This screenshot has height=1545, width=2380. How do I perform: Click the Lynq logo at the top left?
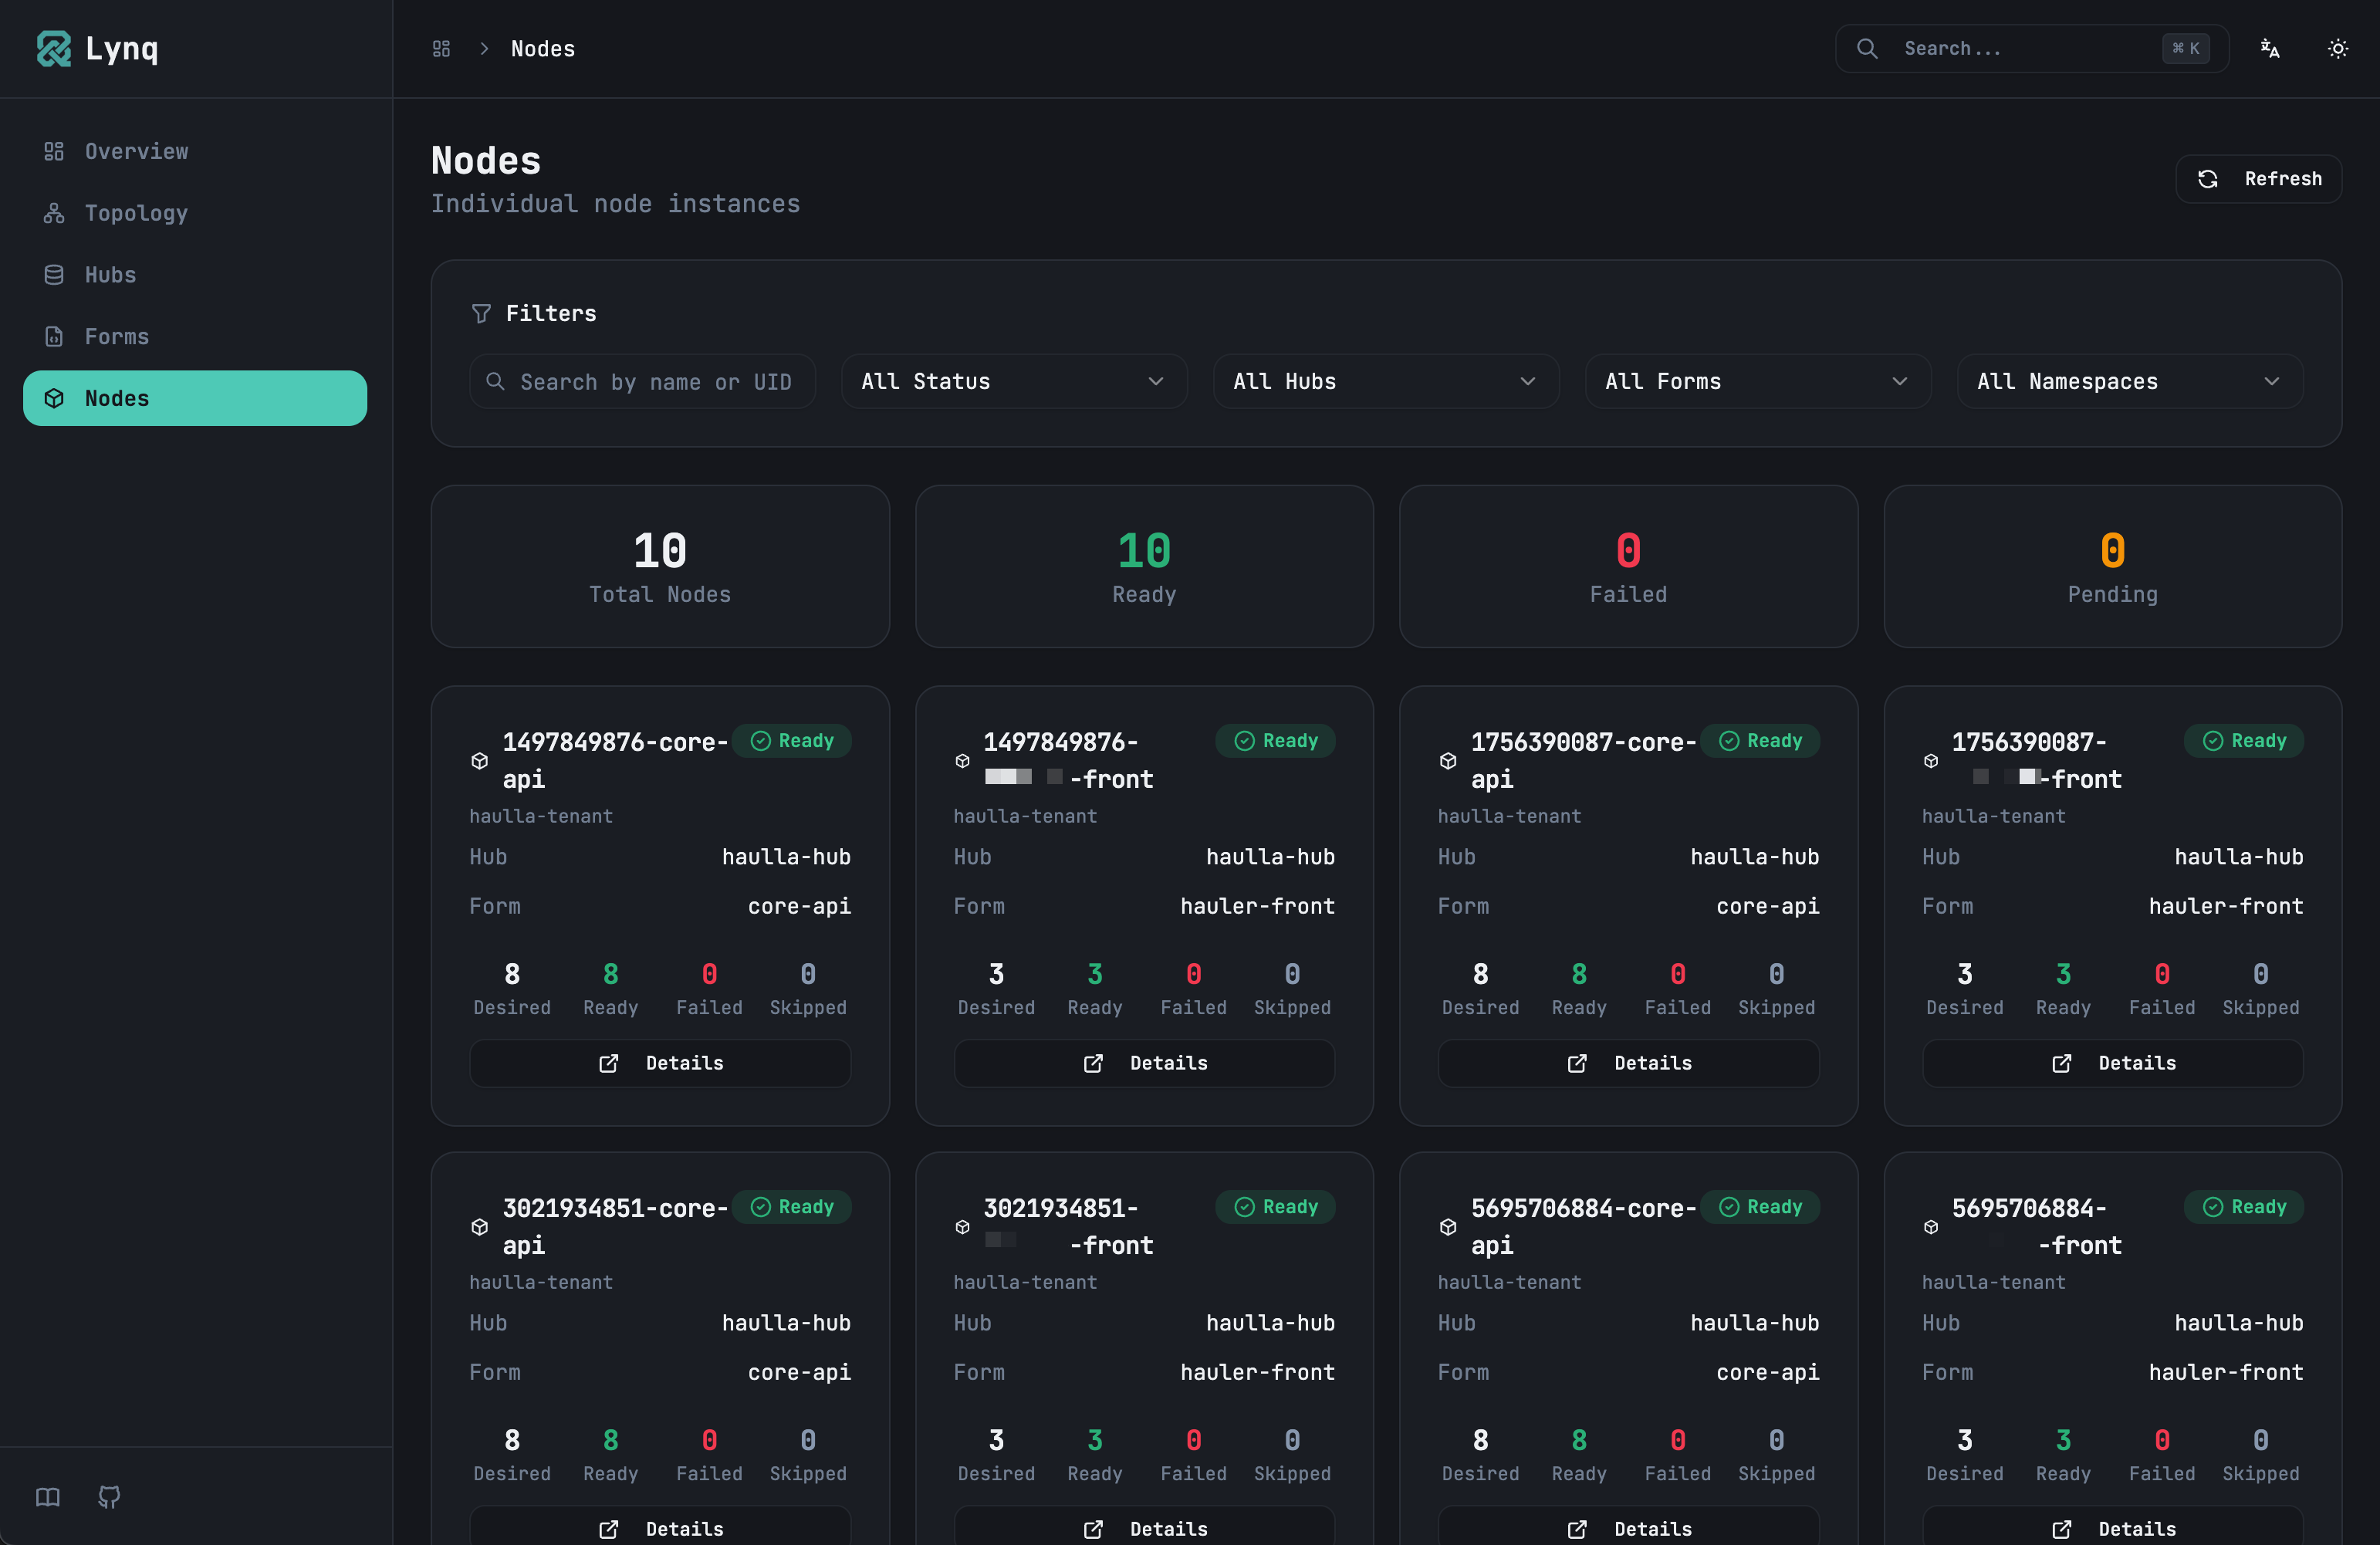[x=96, y=48]
